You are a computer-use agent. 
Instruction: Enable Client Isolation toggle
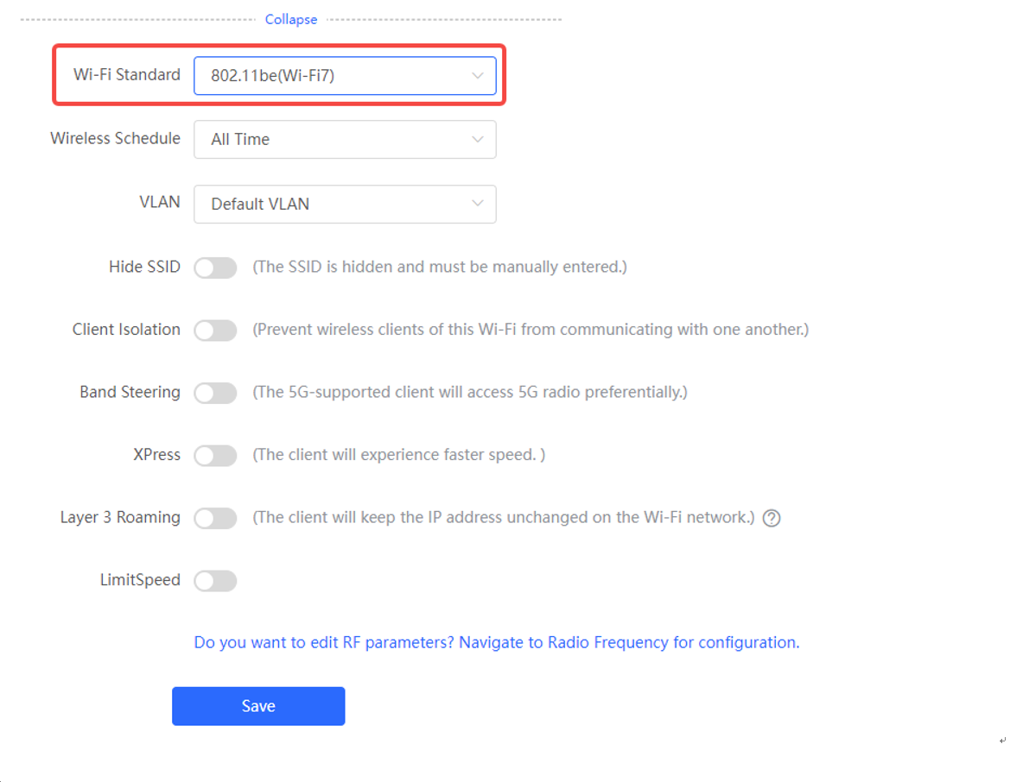point(216,331)
